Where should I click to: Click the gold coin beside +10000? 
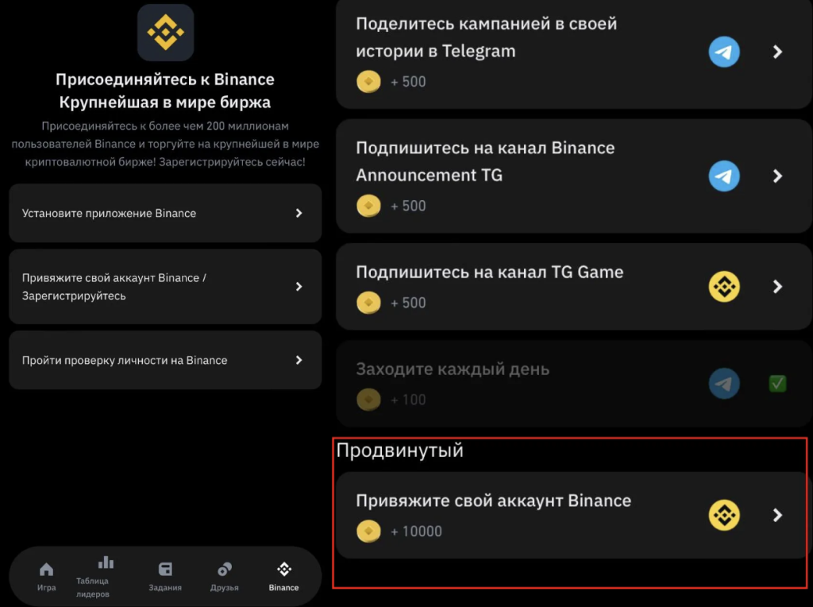368,532
